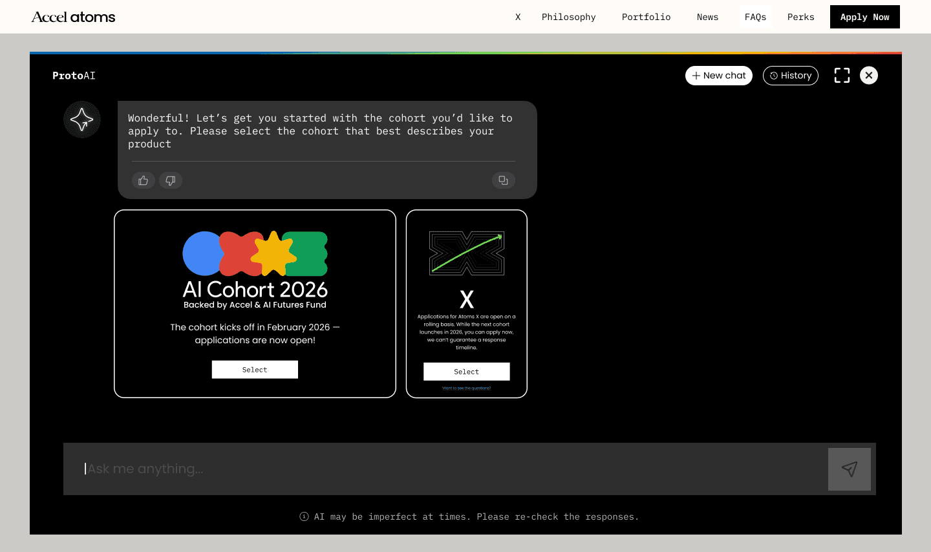Navigate to News
This screenshot has width=931, height=552.
(708, 17)
